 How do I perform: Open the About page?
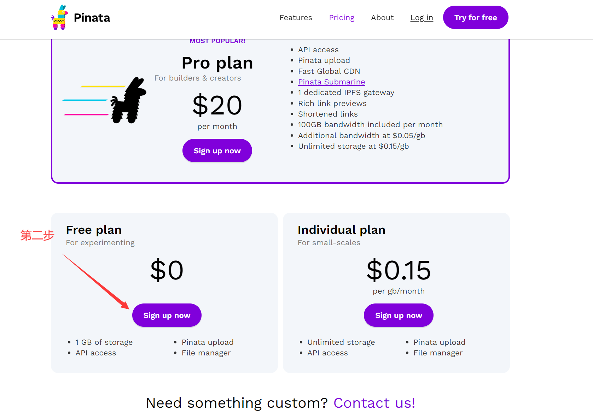[382, 18]
